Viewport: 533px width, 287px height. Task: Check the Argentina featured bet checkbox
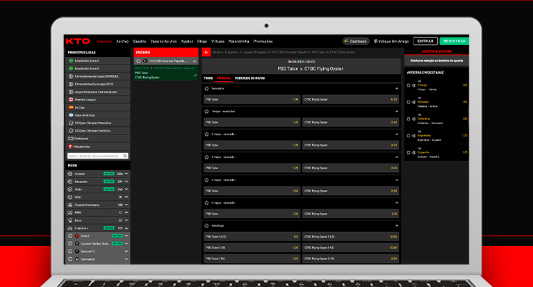coord(409,136)
